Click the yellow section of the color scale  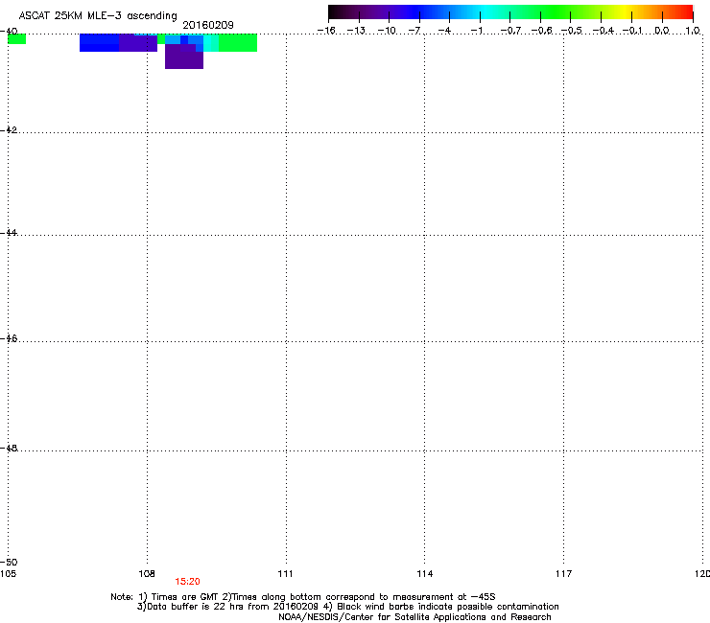(627, 12)
